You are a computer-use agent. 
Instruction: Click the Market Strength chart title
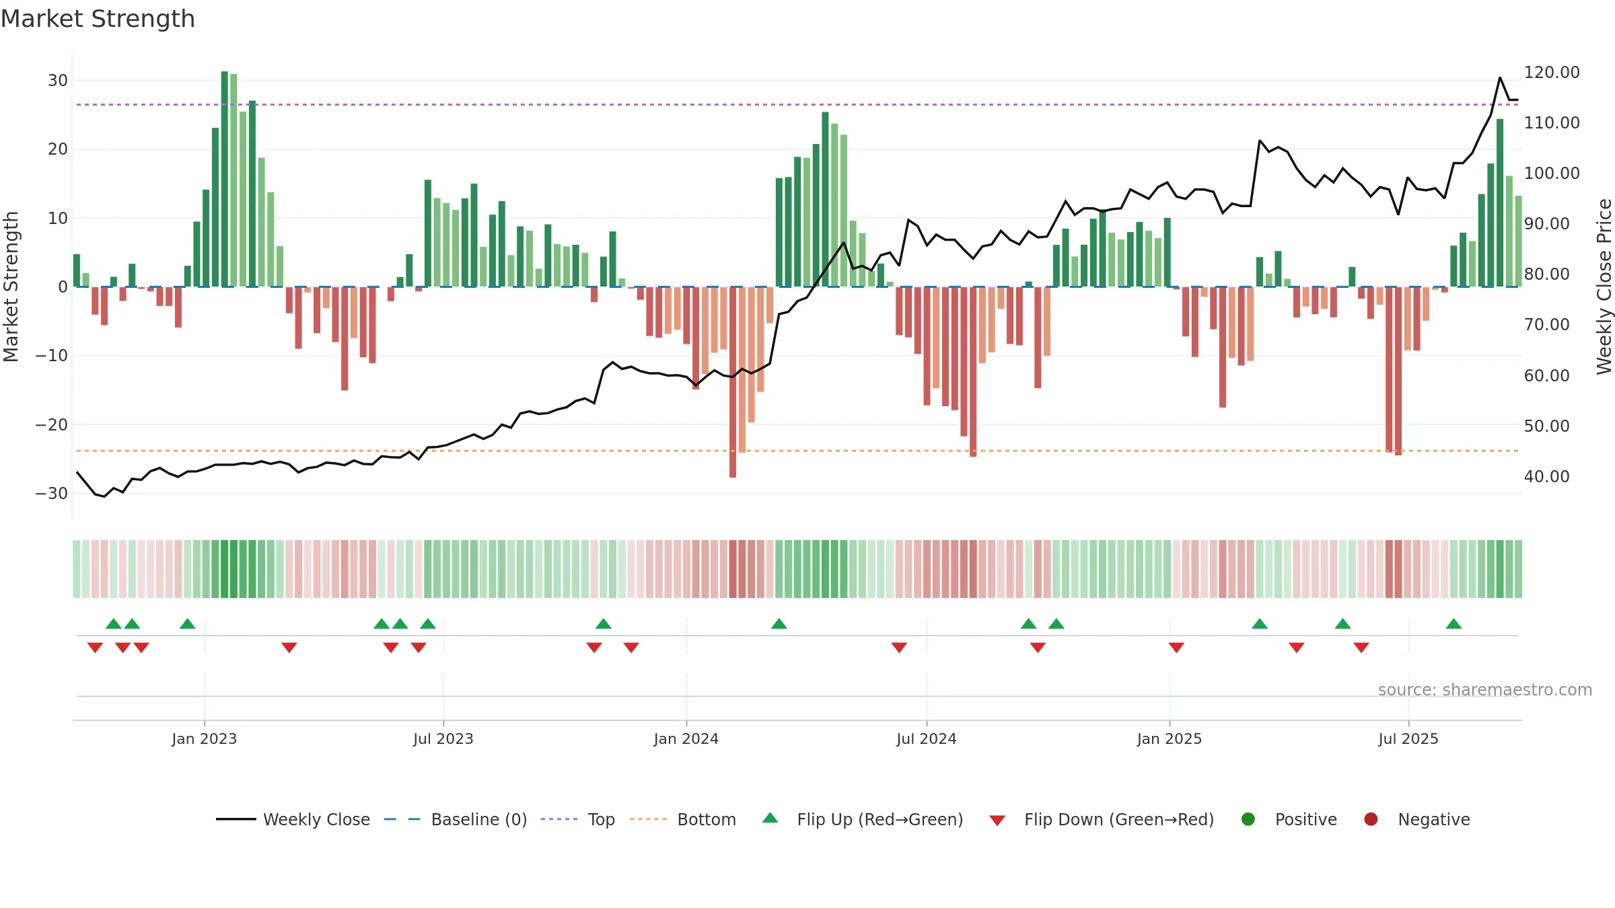[98, 19]
